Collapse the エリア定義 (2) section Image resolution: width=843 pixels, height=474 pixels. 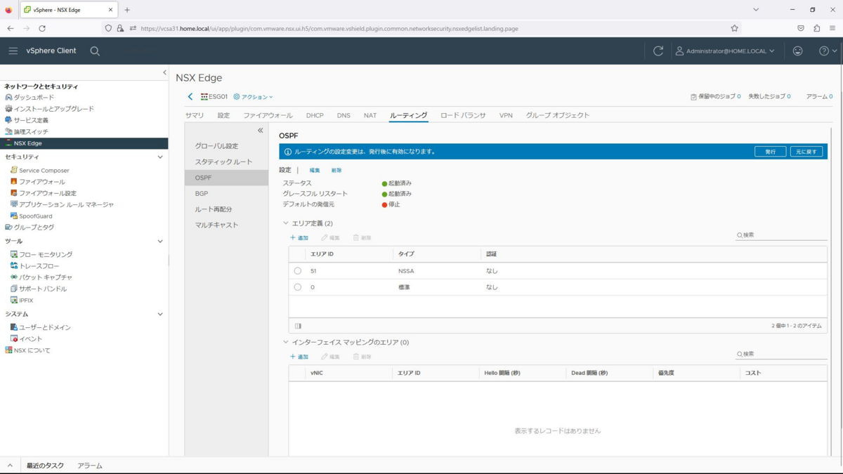286,223
